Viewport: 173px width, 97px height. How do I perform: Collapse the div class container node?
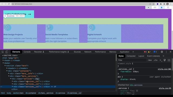[7, 71]
